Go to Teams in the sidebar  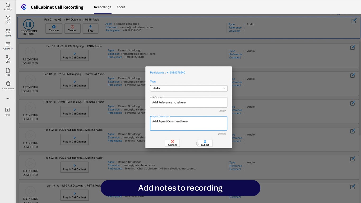tap(8, 33)
